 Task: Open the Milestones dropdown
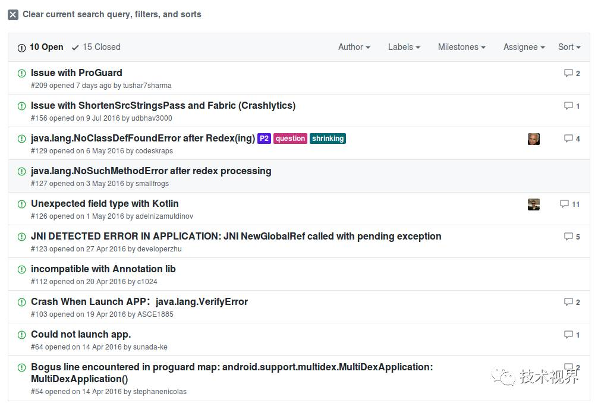[x=461, y=47]
